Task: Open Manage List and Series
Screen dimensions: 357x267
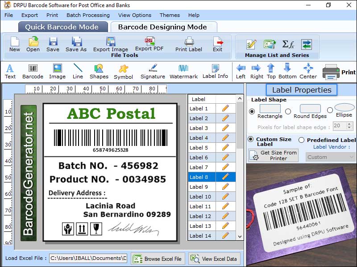Action: [x=277, y=56]
